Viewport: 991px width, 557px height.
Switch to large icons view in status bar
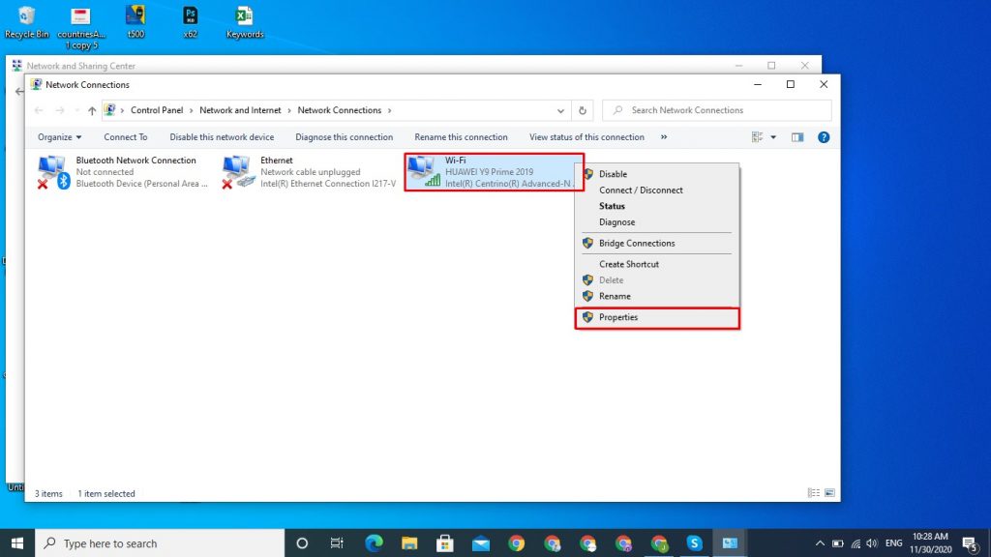point(829,493)
